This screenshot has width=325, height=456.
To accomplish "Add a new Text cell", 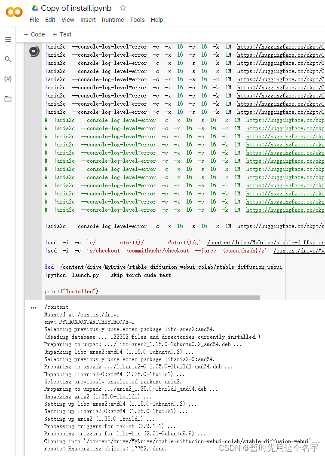I will [62, 34].
